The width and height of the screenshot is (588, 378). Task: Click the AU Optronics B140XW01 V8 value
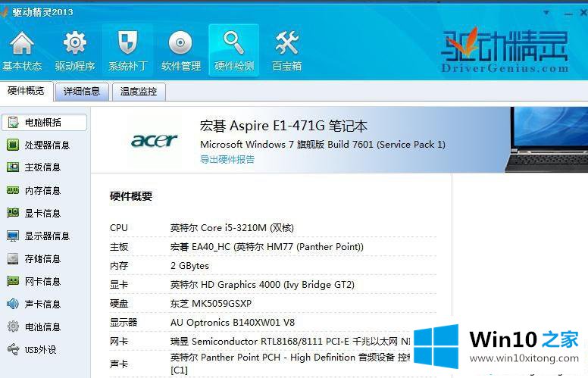(x=233, y=323)
